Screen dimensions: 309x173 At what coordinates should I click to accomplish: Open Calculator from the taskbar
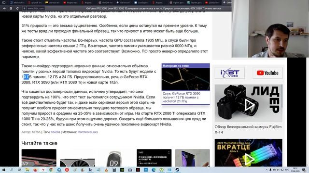pyautogui.click(x=114, y=170)
